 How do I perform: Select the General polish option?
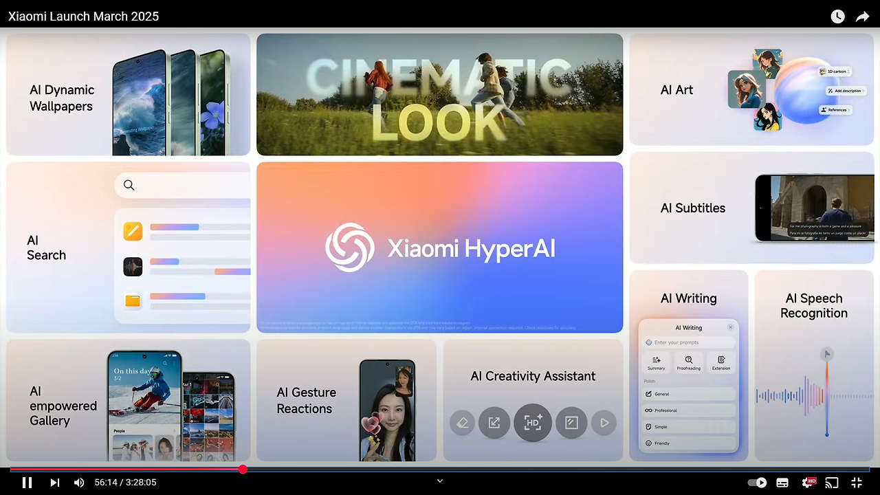[688, 394]
